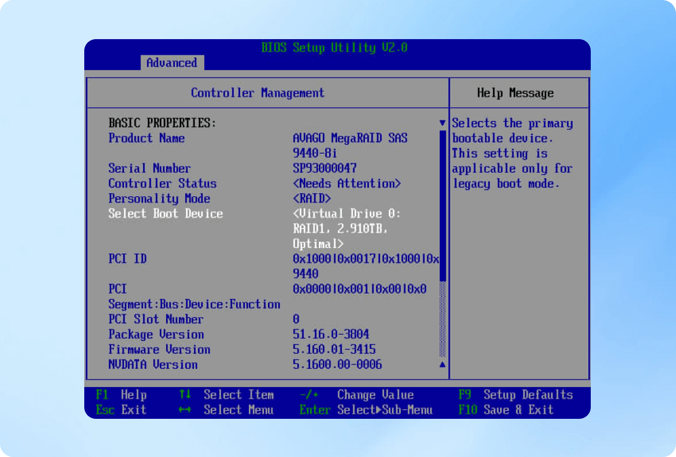Change the <RAID> personality mode value
This screenshot has height=457, width=676.
click(312, 199)
